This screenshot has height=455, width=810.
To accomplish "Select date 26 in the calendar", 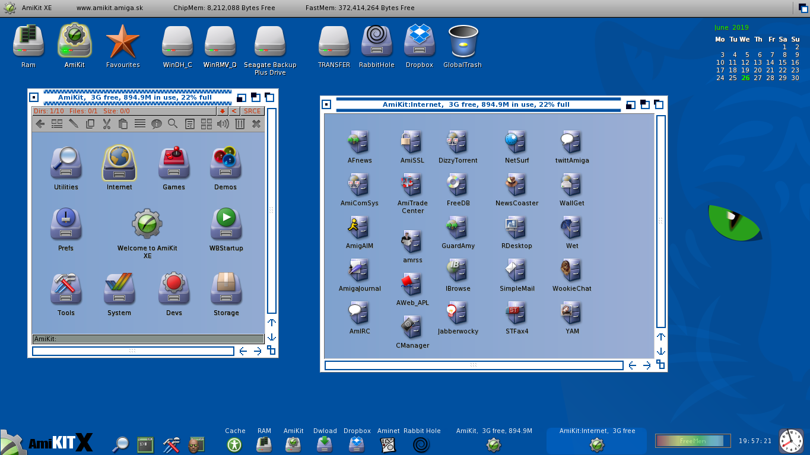I will (x=745, y=78).
